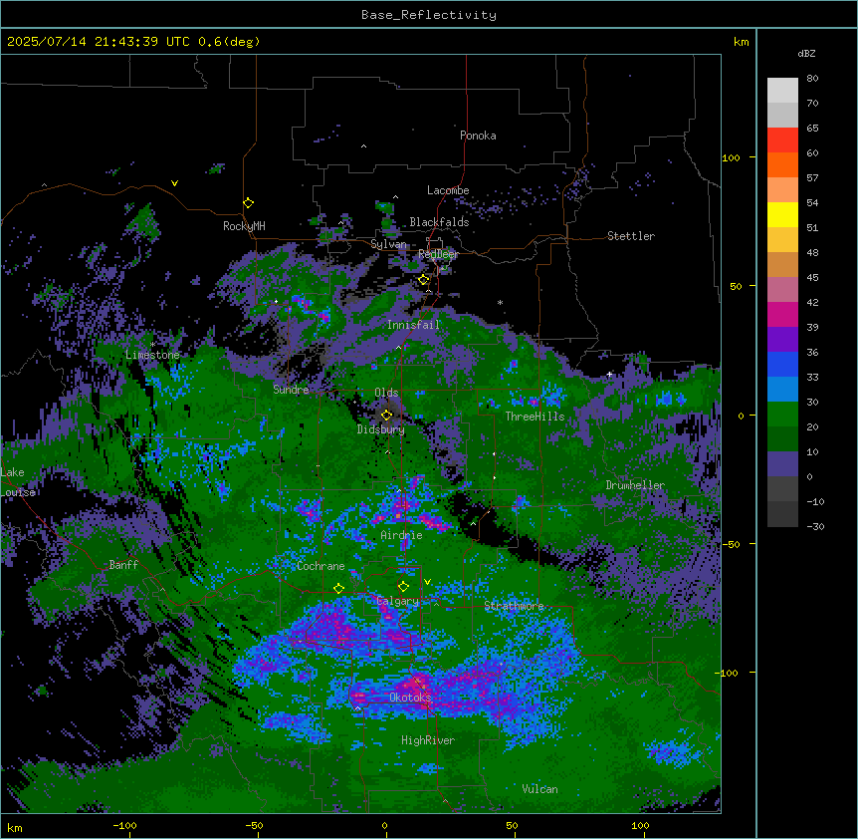Click the Stettler label
Viewport: 858px width, 839px height.
(631, 236)
